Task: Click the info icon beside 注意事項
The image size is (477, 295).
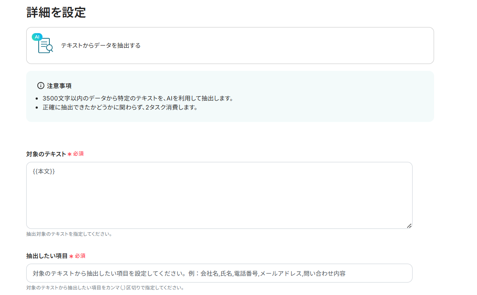Action: 40,86
